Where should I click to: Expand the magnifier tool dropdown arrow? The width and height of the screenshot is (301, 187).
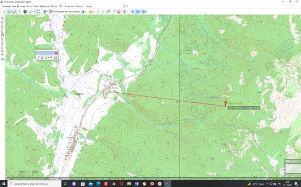point(34,12)
